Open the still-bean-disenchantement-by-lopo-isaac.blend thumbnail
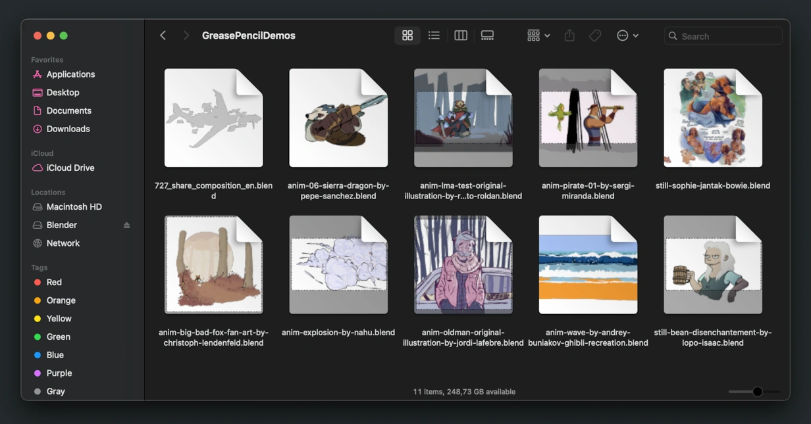 point(713,265)
